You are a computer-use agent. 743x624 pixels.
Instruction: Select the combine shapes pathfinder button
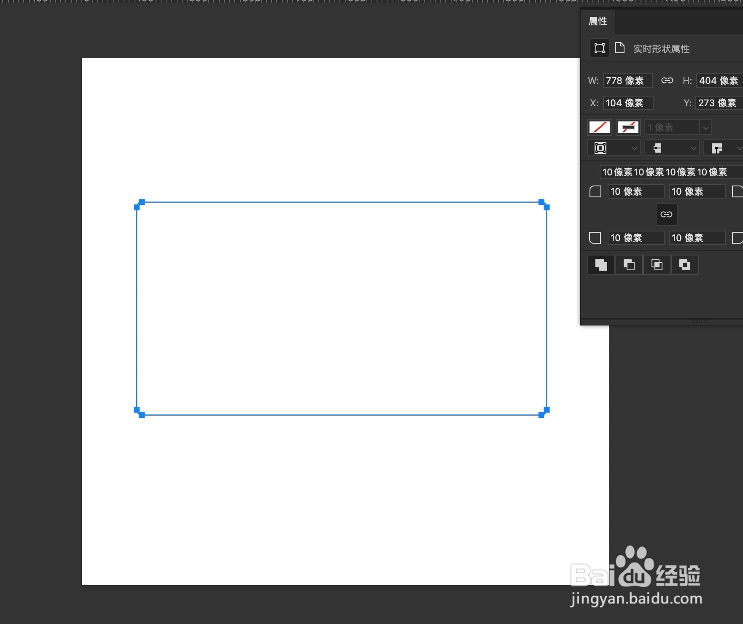point(601,265)
